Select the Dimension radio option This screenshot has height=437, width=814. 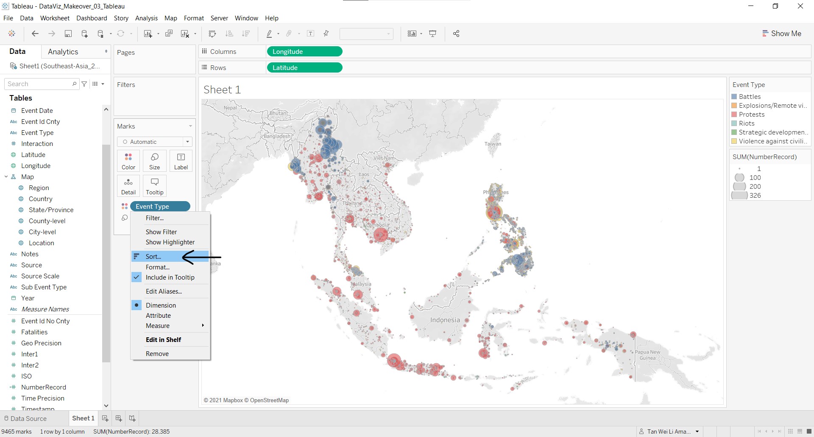tap(137, 305)
